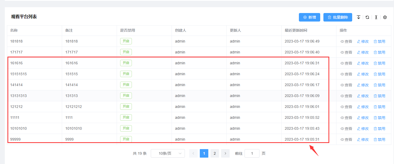This screenshot has height=164, width=394.
Task: Click the next page chevron arrow
Action: tap(225, 153)
